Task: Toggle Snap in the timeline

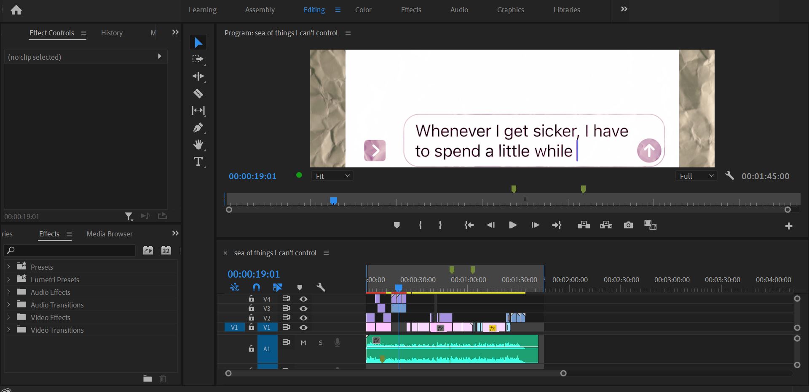Action: [255, 288]
